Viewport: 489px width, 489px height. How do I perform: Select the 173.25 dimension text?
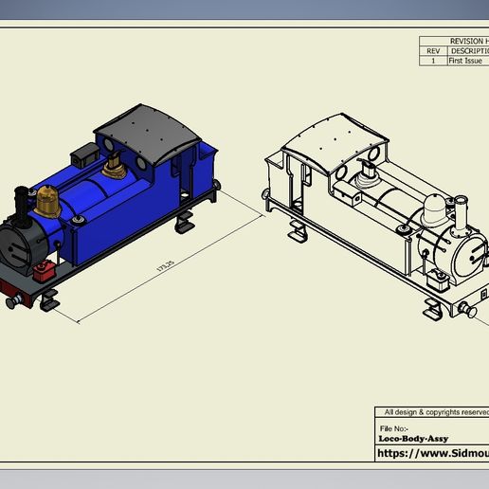coord(166,266)
